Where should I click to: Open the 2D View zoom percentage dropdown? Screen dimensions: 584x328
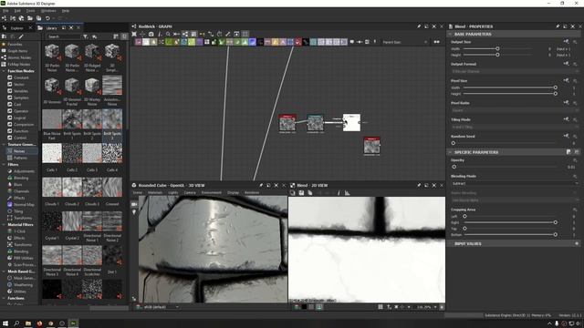click(435, 307)
